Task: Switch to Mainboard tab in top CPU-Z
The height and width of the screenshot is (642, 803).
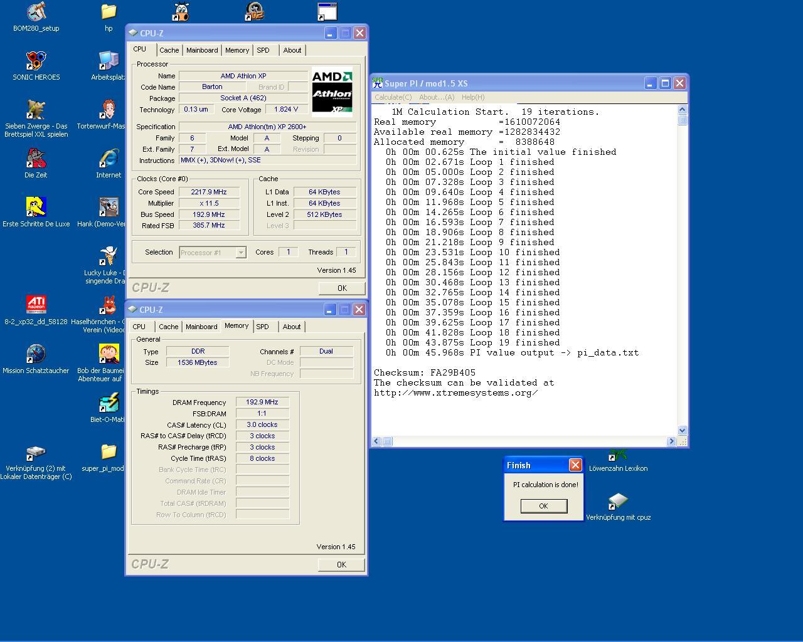Action: point(202,50)
